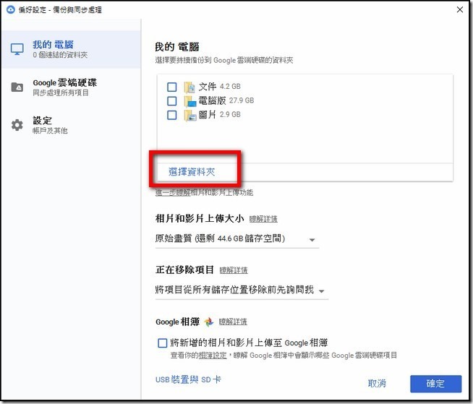This screenshot has width=473, height=404.
Task: Check the 電腦版 27.9 GB folder checkbox
Action: click(x=172, y=101)
